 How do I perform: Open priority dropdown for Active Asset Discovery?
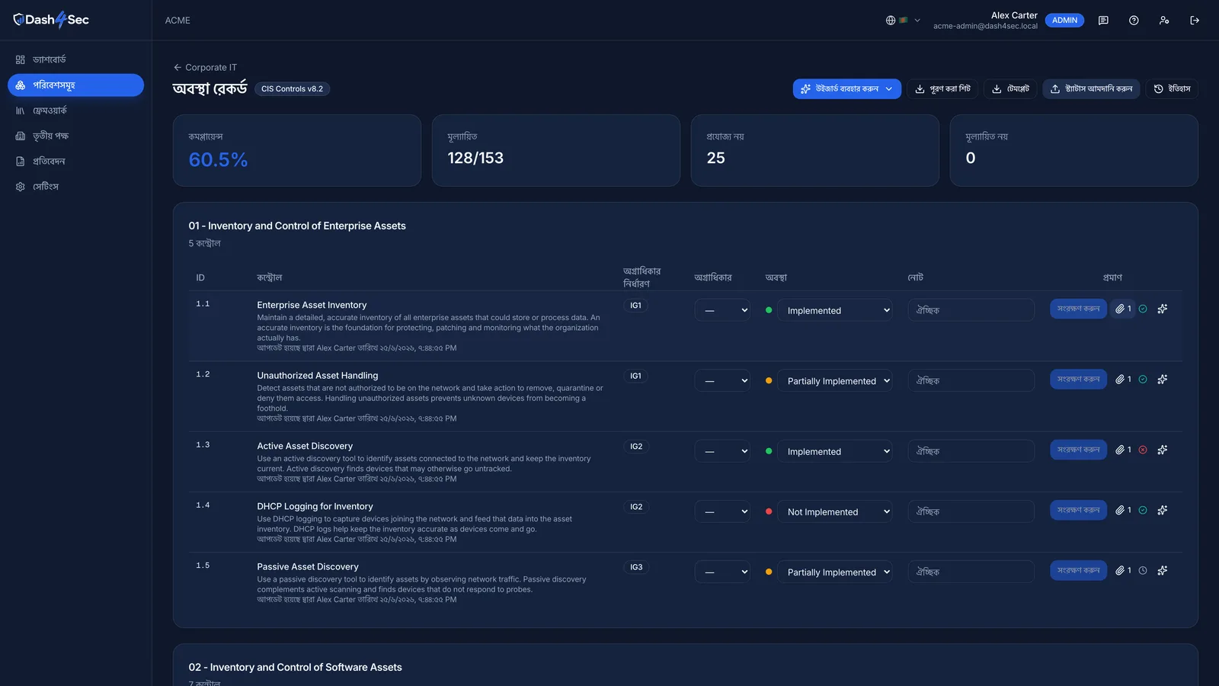click(722, 451)
